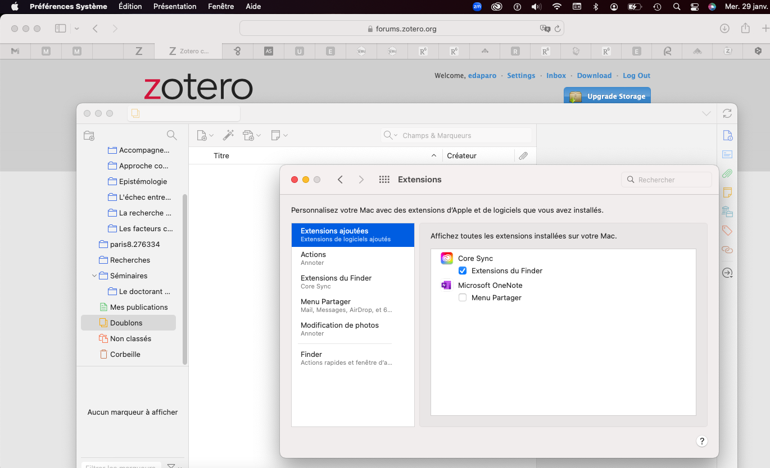Open Add Attachment dropdown in Zotero
The image size is (770, 468).
pyautogui.click(x=252, y=135)
